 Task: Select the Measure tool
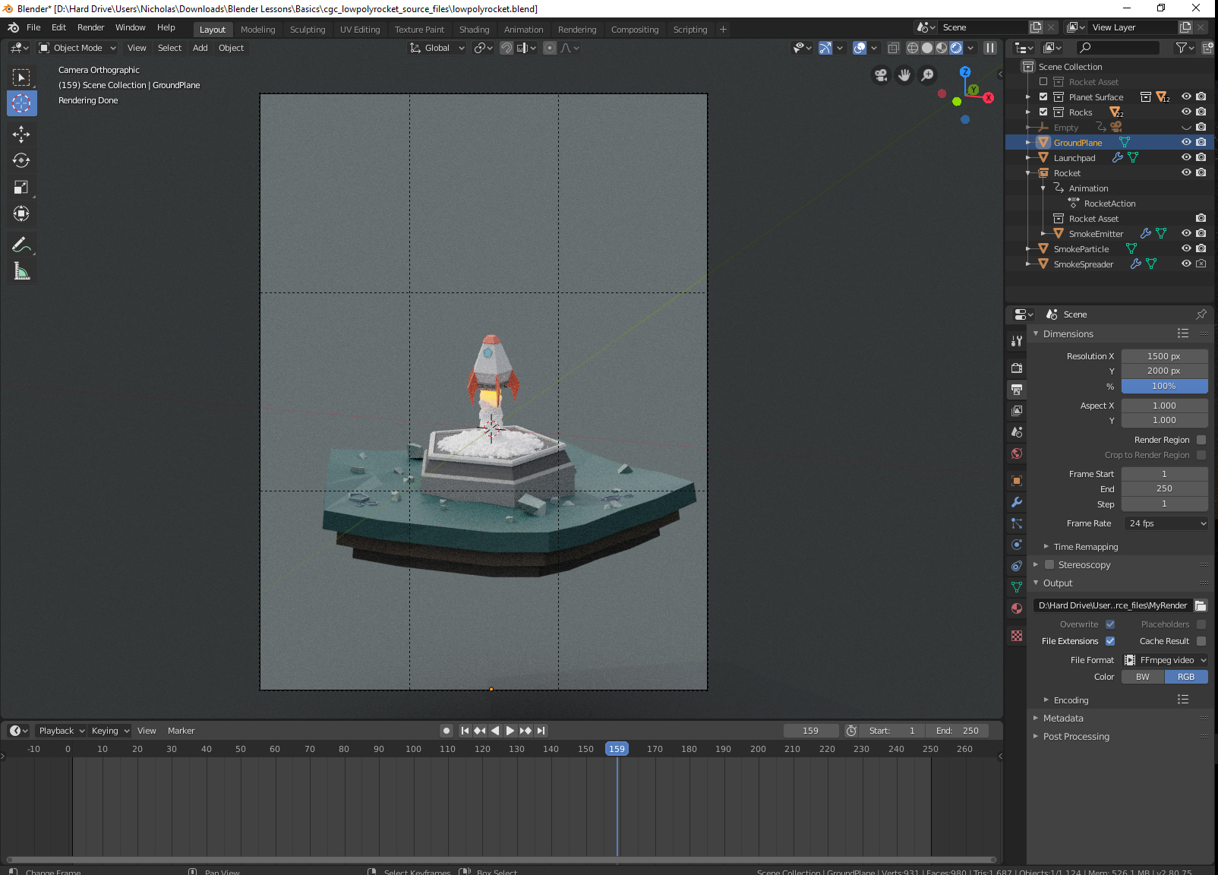pos(21,271)
